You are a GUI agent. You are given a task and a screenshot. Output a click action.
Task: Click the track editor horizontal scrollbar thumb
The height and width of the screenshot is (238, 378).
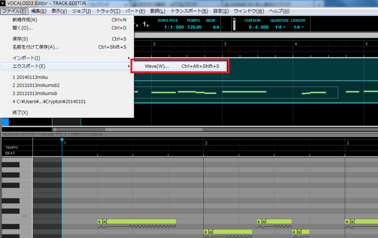[154, 129]
